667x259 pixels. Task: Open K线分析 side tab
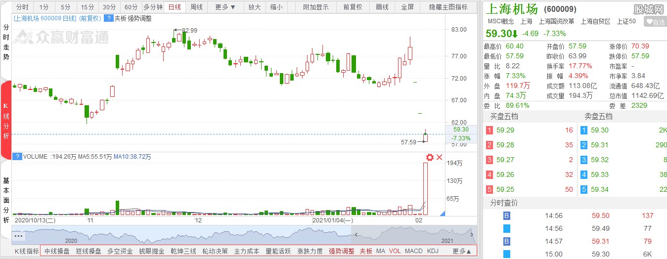[6, 121]
